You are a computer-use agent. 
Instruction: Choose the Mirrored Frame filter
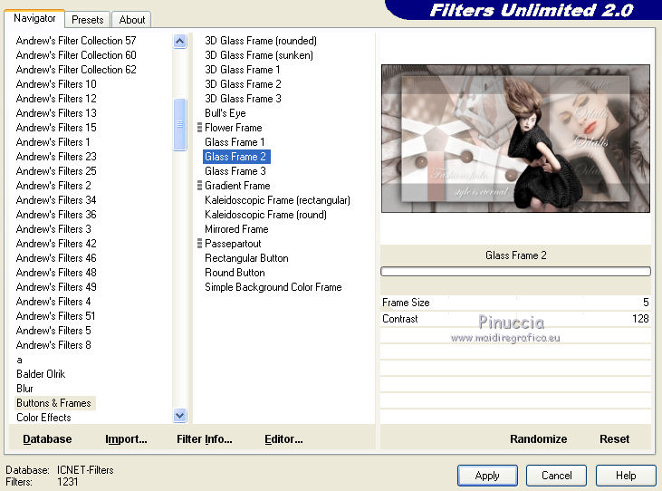pyautogui.click(x=236, y=229)
